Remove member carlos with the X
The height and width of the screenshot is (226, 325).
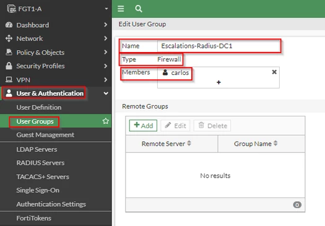coord(274,72)
